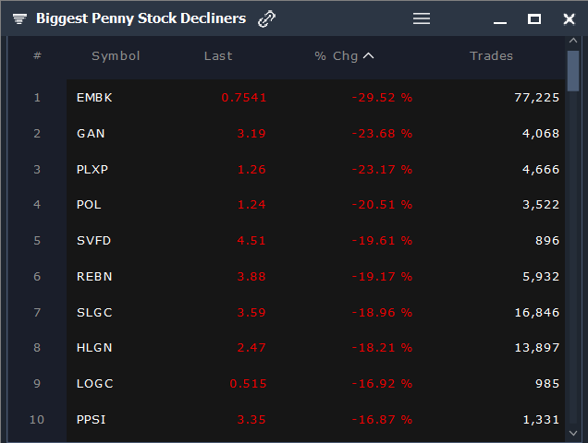Click the chain link icon in title bar
This screenshot has width=588, height=443.
267,18
